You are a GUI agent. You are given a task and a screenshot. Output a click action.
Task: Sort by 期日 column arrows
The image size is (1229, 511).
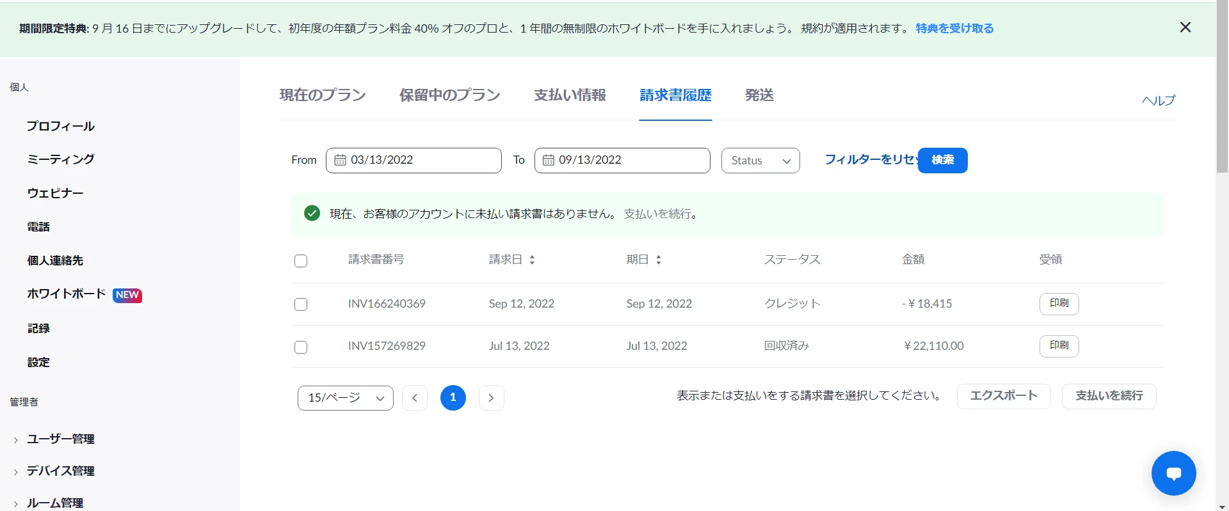point(658,260)
